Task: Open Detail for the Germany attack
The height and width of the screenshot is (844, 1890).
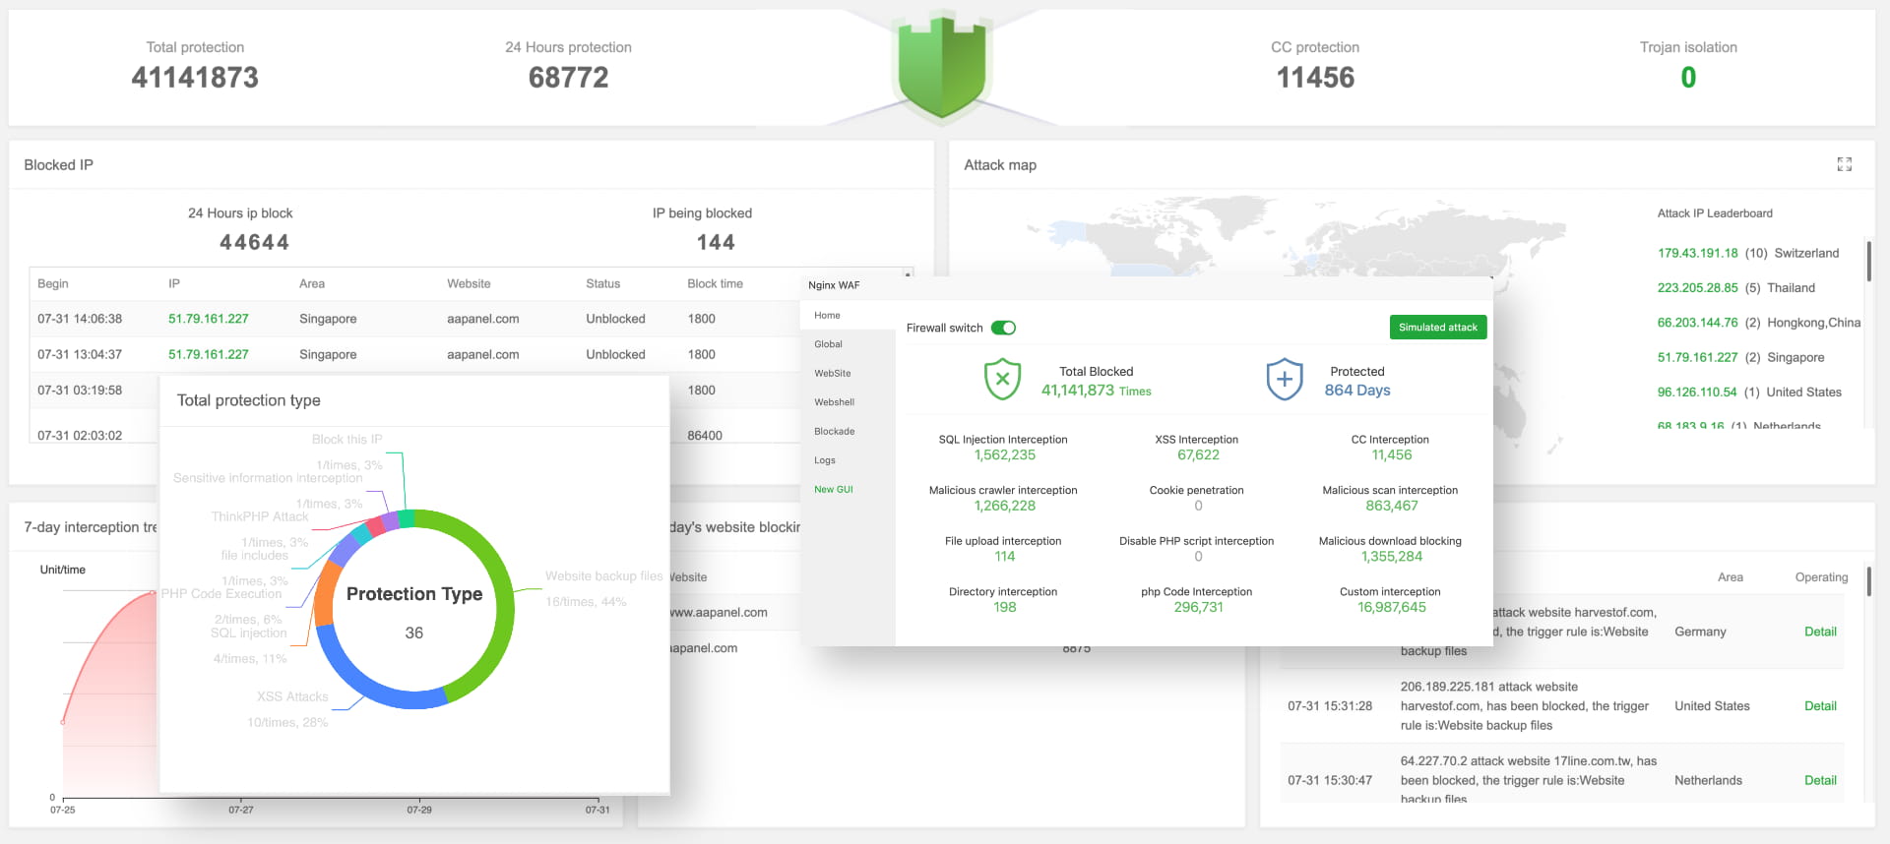Action: pyautogui.click(x=1819, y=632)
